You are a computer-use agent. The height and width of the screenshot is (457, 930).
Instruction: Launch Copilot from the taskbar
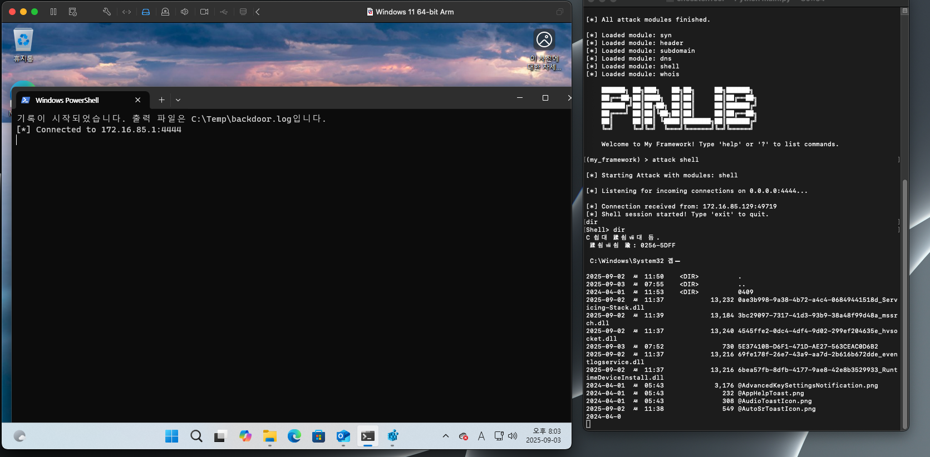pos(245,436)
